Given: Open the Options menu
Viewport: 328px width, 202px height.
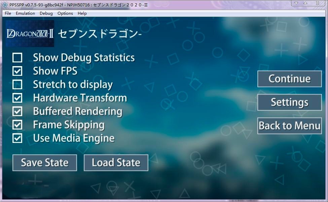Looking at the screenshot, I should coord(65,13).
